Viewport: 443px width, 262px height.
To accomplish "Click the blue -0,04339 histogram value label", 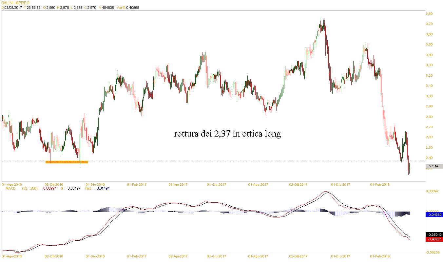I will click(434, 215).
